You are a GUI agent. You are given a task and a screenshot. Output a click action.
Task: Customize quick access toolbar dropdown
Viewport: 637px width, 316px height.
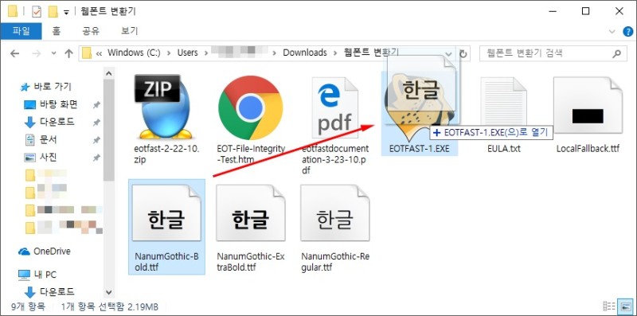66,12
